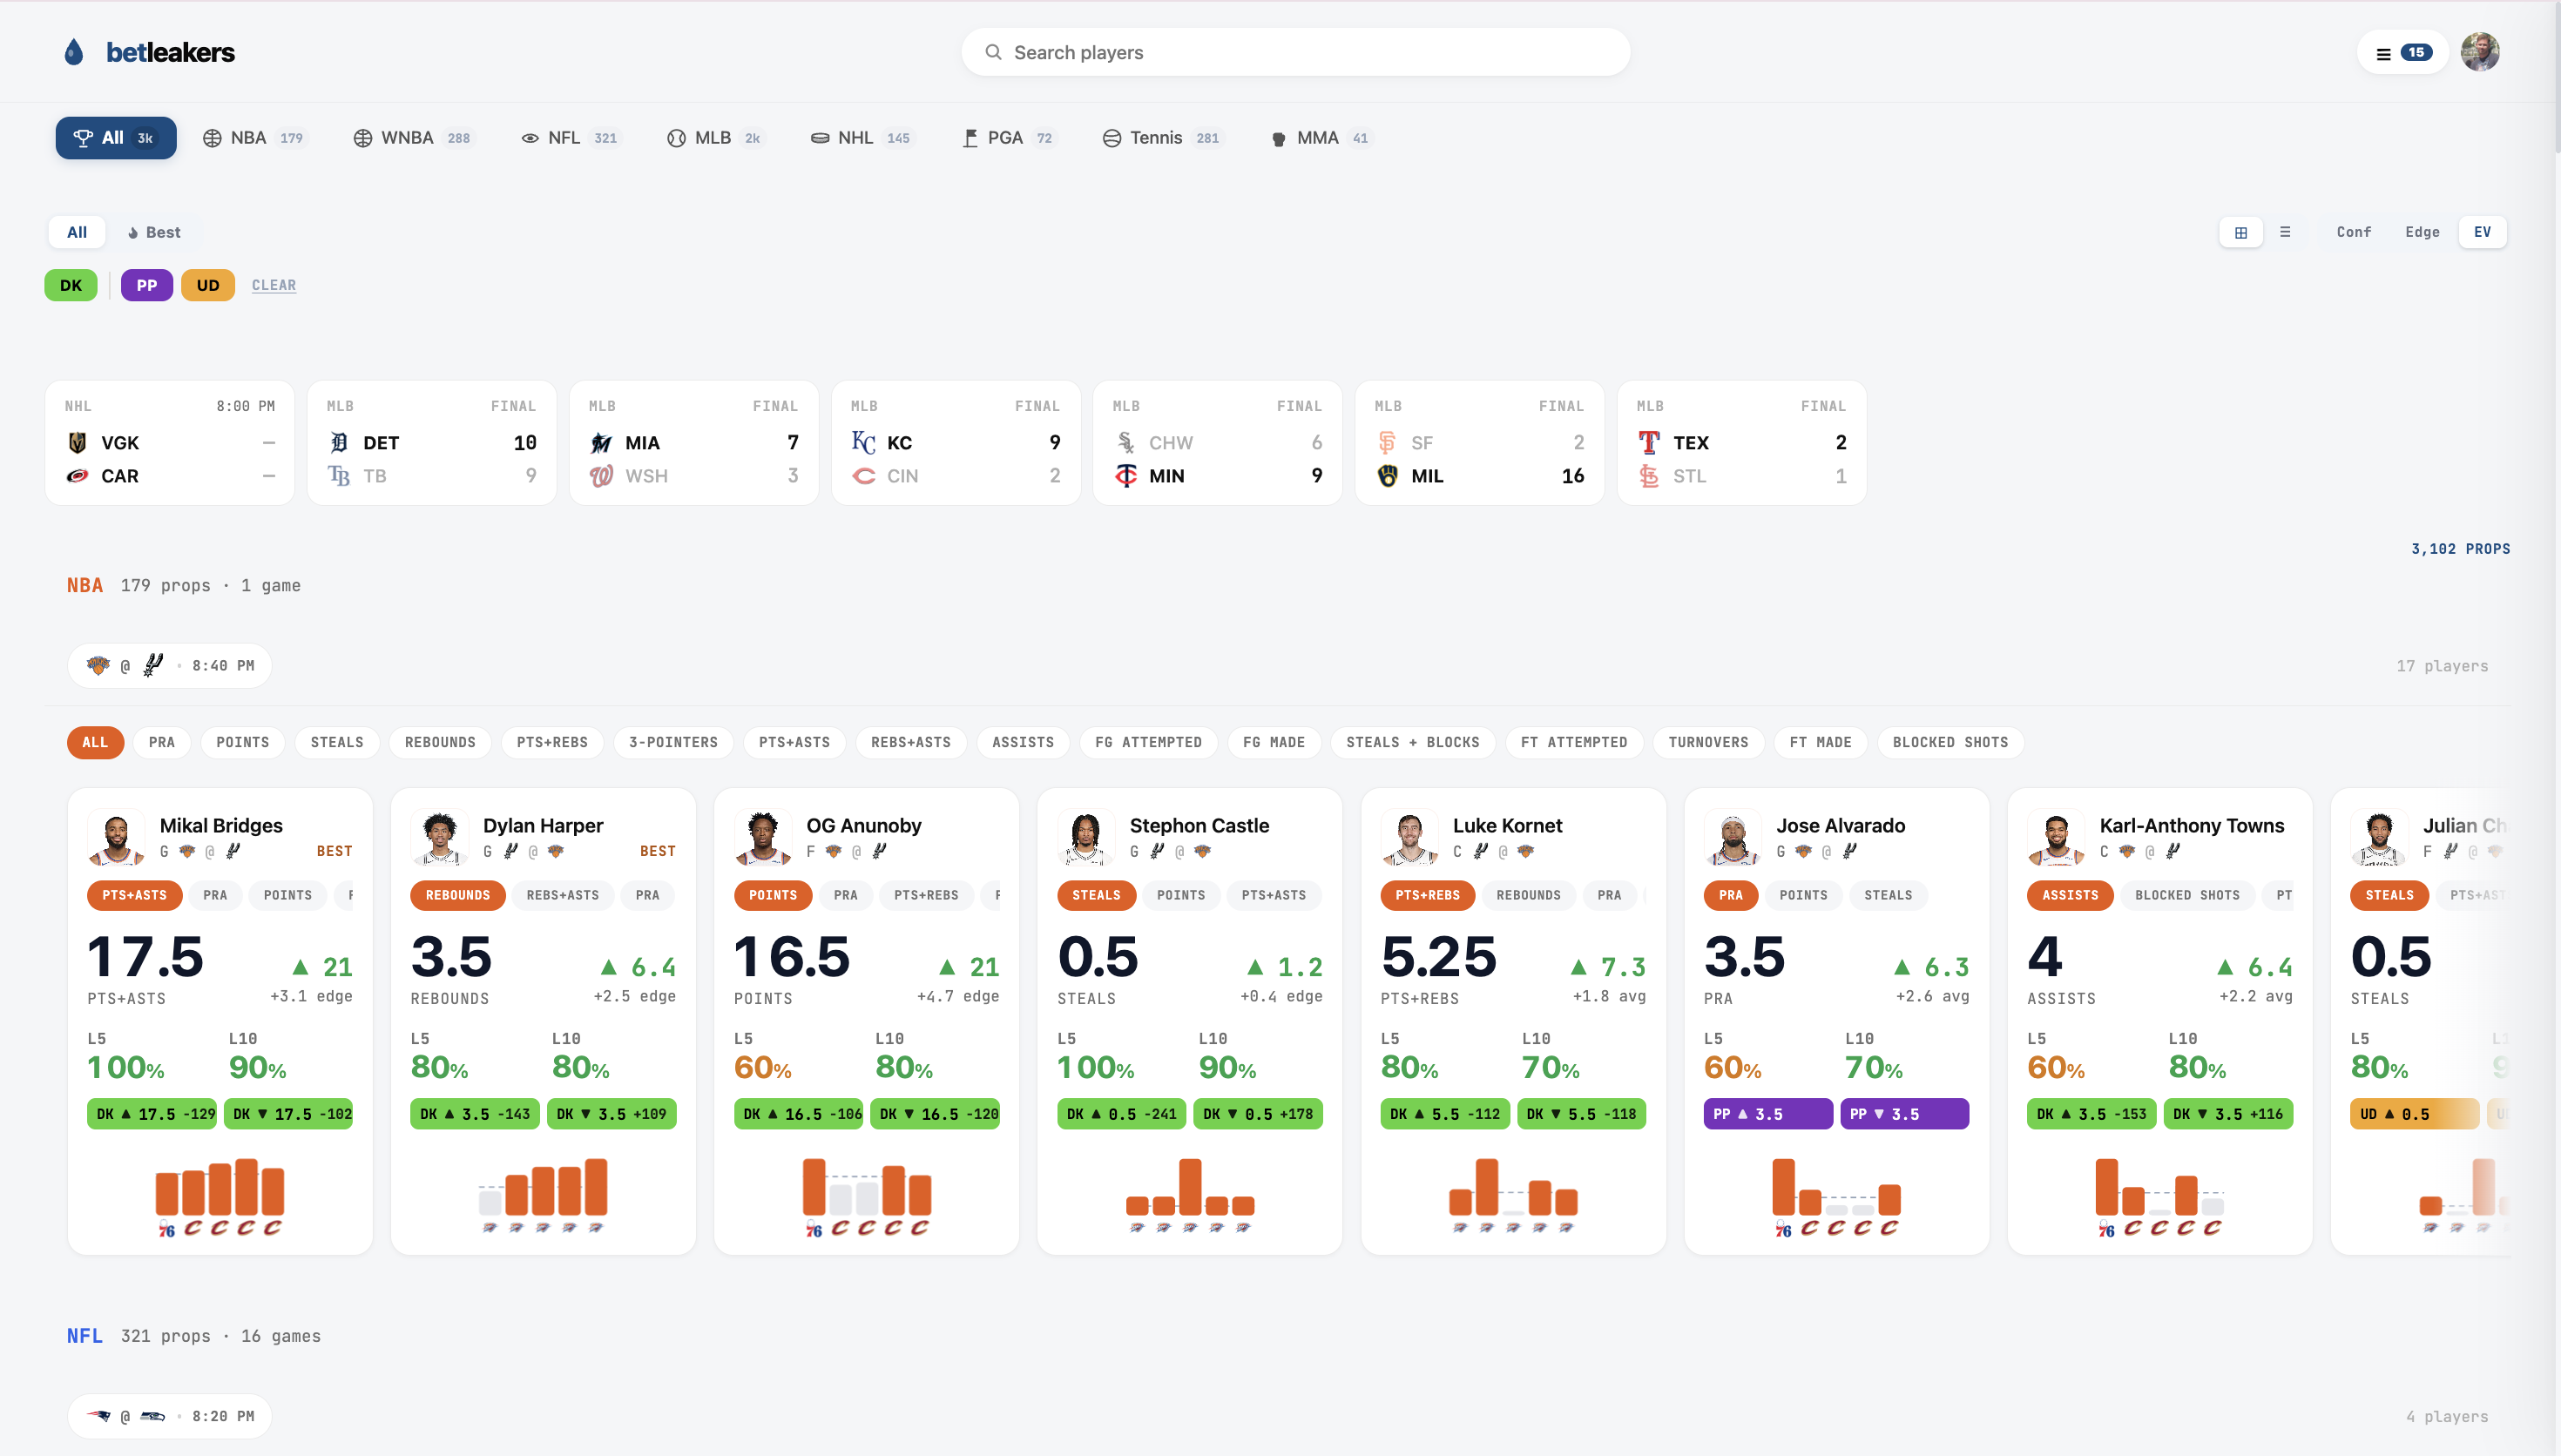Select PP under 3.5 for Jose Alvarado
The width and height of the screenshot is (2561, 1456).
coord(1904,1114)
